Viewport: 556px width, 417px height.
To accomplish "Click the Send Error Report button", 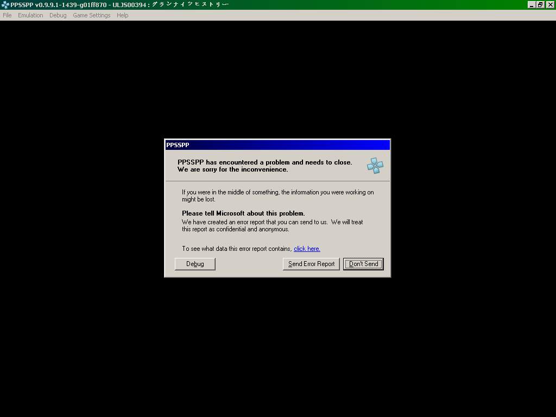I will tap(311, 264).
